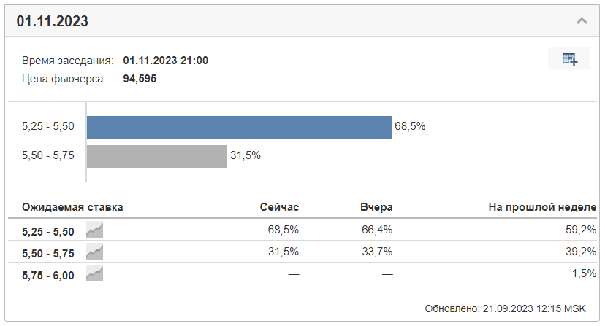This screenshot has height=326, width=605.
Task: Click the 5,50 - 5,75 row label in table
Action: tap(48, 254)
